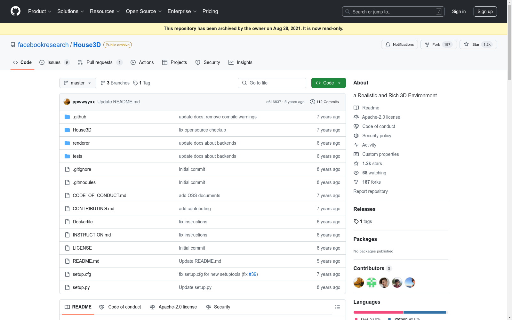Click the notifications bell icon
512x320 pixels.
pyautogui.click(x=388, y=45)
